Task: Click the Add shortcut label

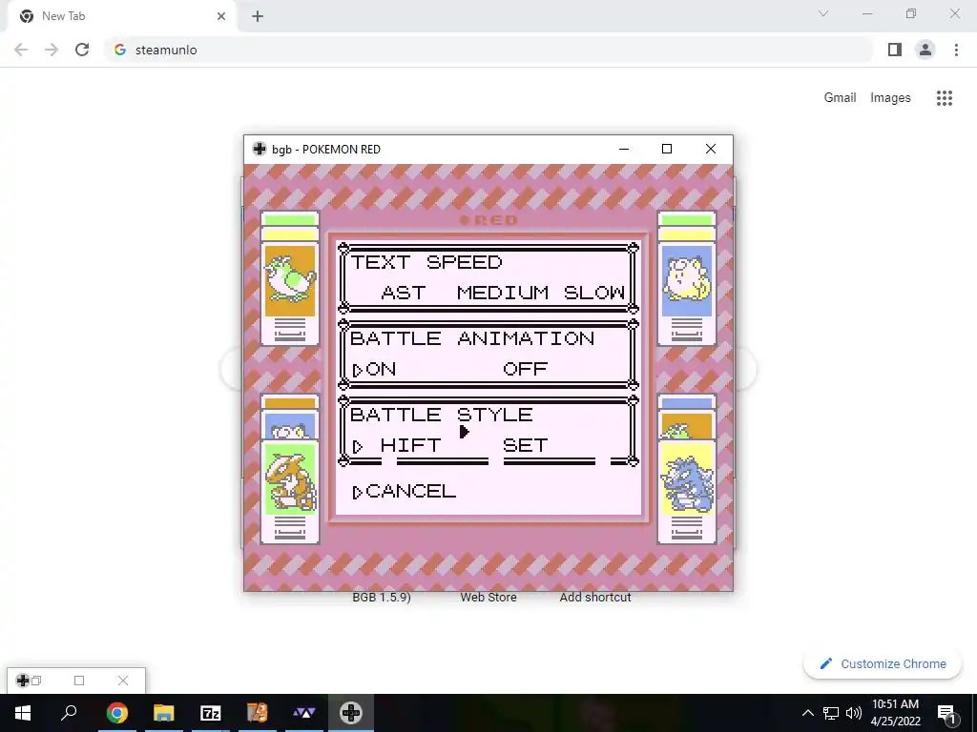Action: (595, 597)
